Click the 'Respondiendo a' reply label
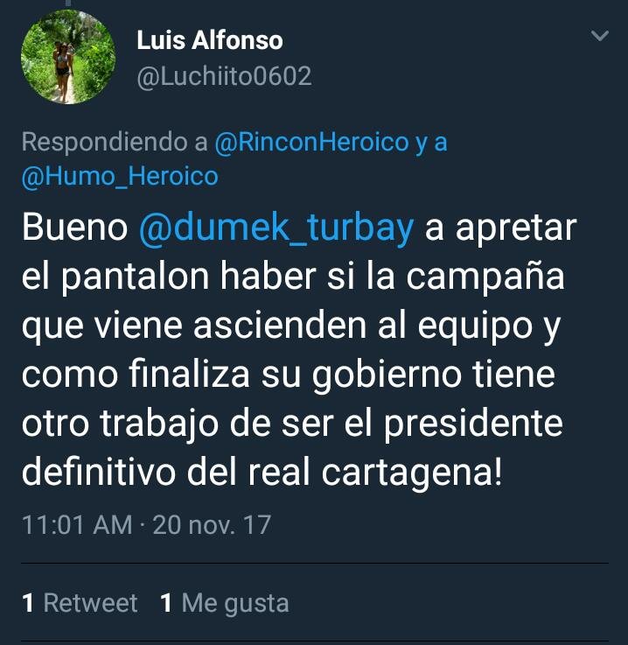Screen dimensions: 628x645 point(115,143)
